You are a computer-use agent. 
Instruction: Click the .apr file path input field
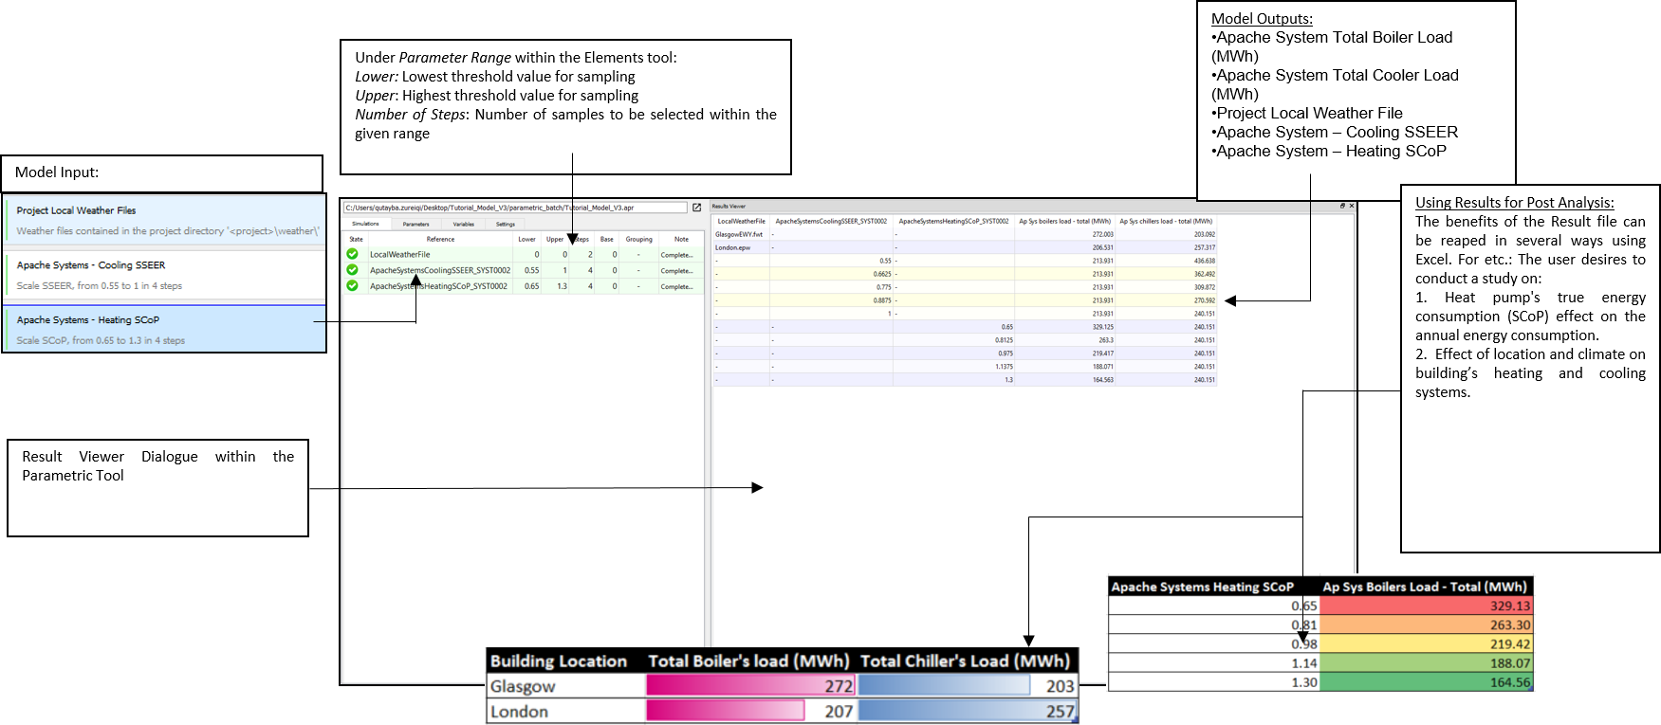[514, 208]
